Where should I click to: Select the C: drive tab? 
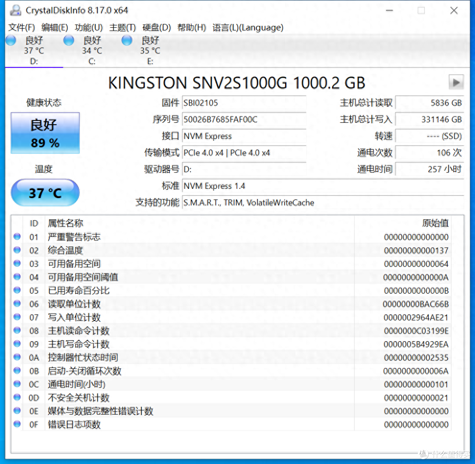[x=92, y=50]
